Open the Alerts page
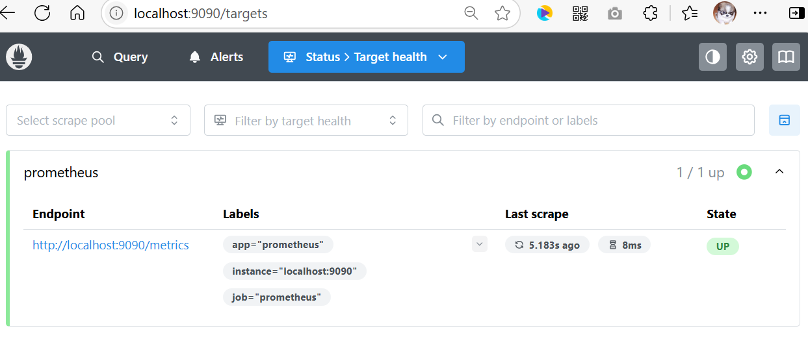Screen dimensions: 808x337 point(216,57)
